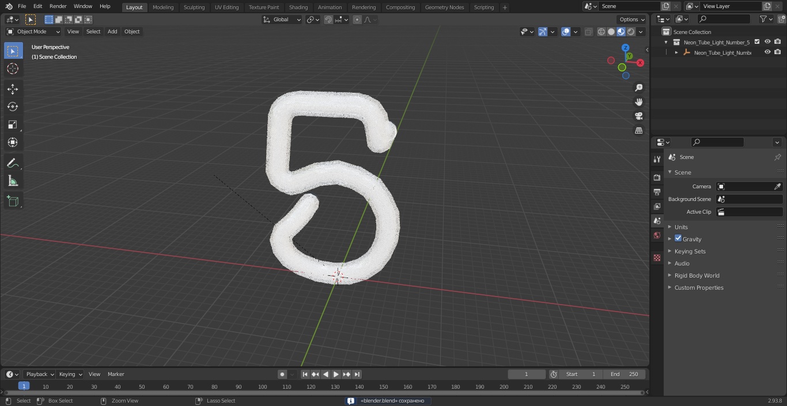Image resolution: width=787 pixels, height=406 pixels.
Task: Open the Texture properties tab (checker icon)
Action: [x=657, y=257]
